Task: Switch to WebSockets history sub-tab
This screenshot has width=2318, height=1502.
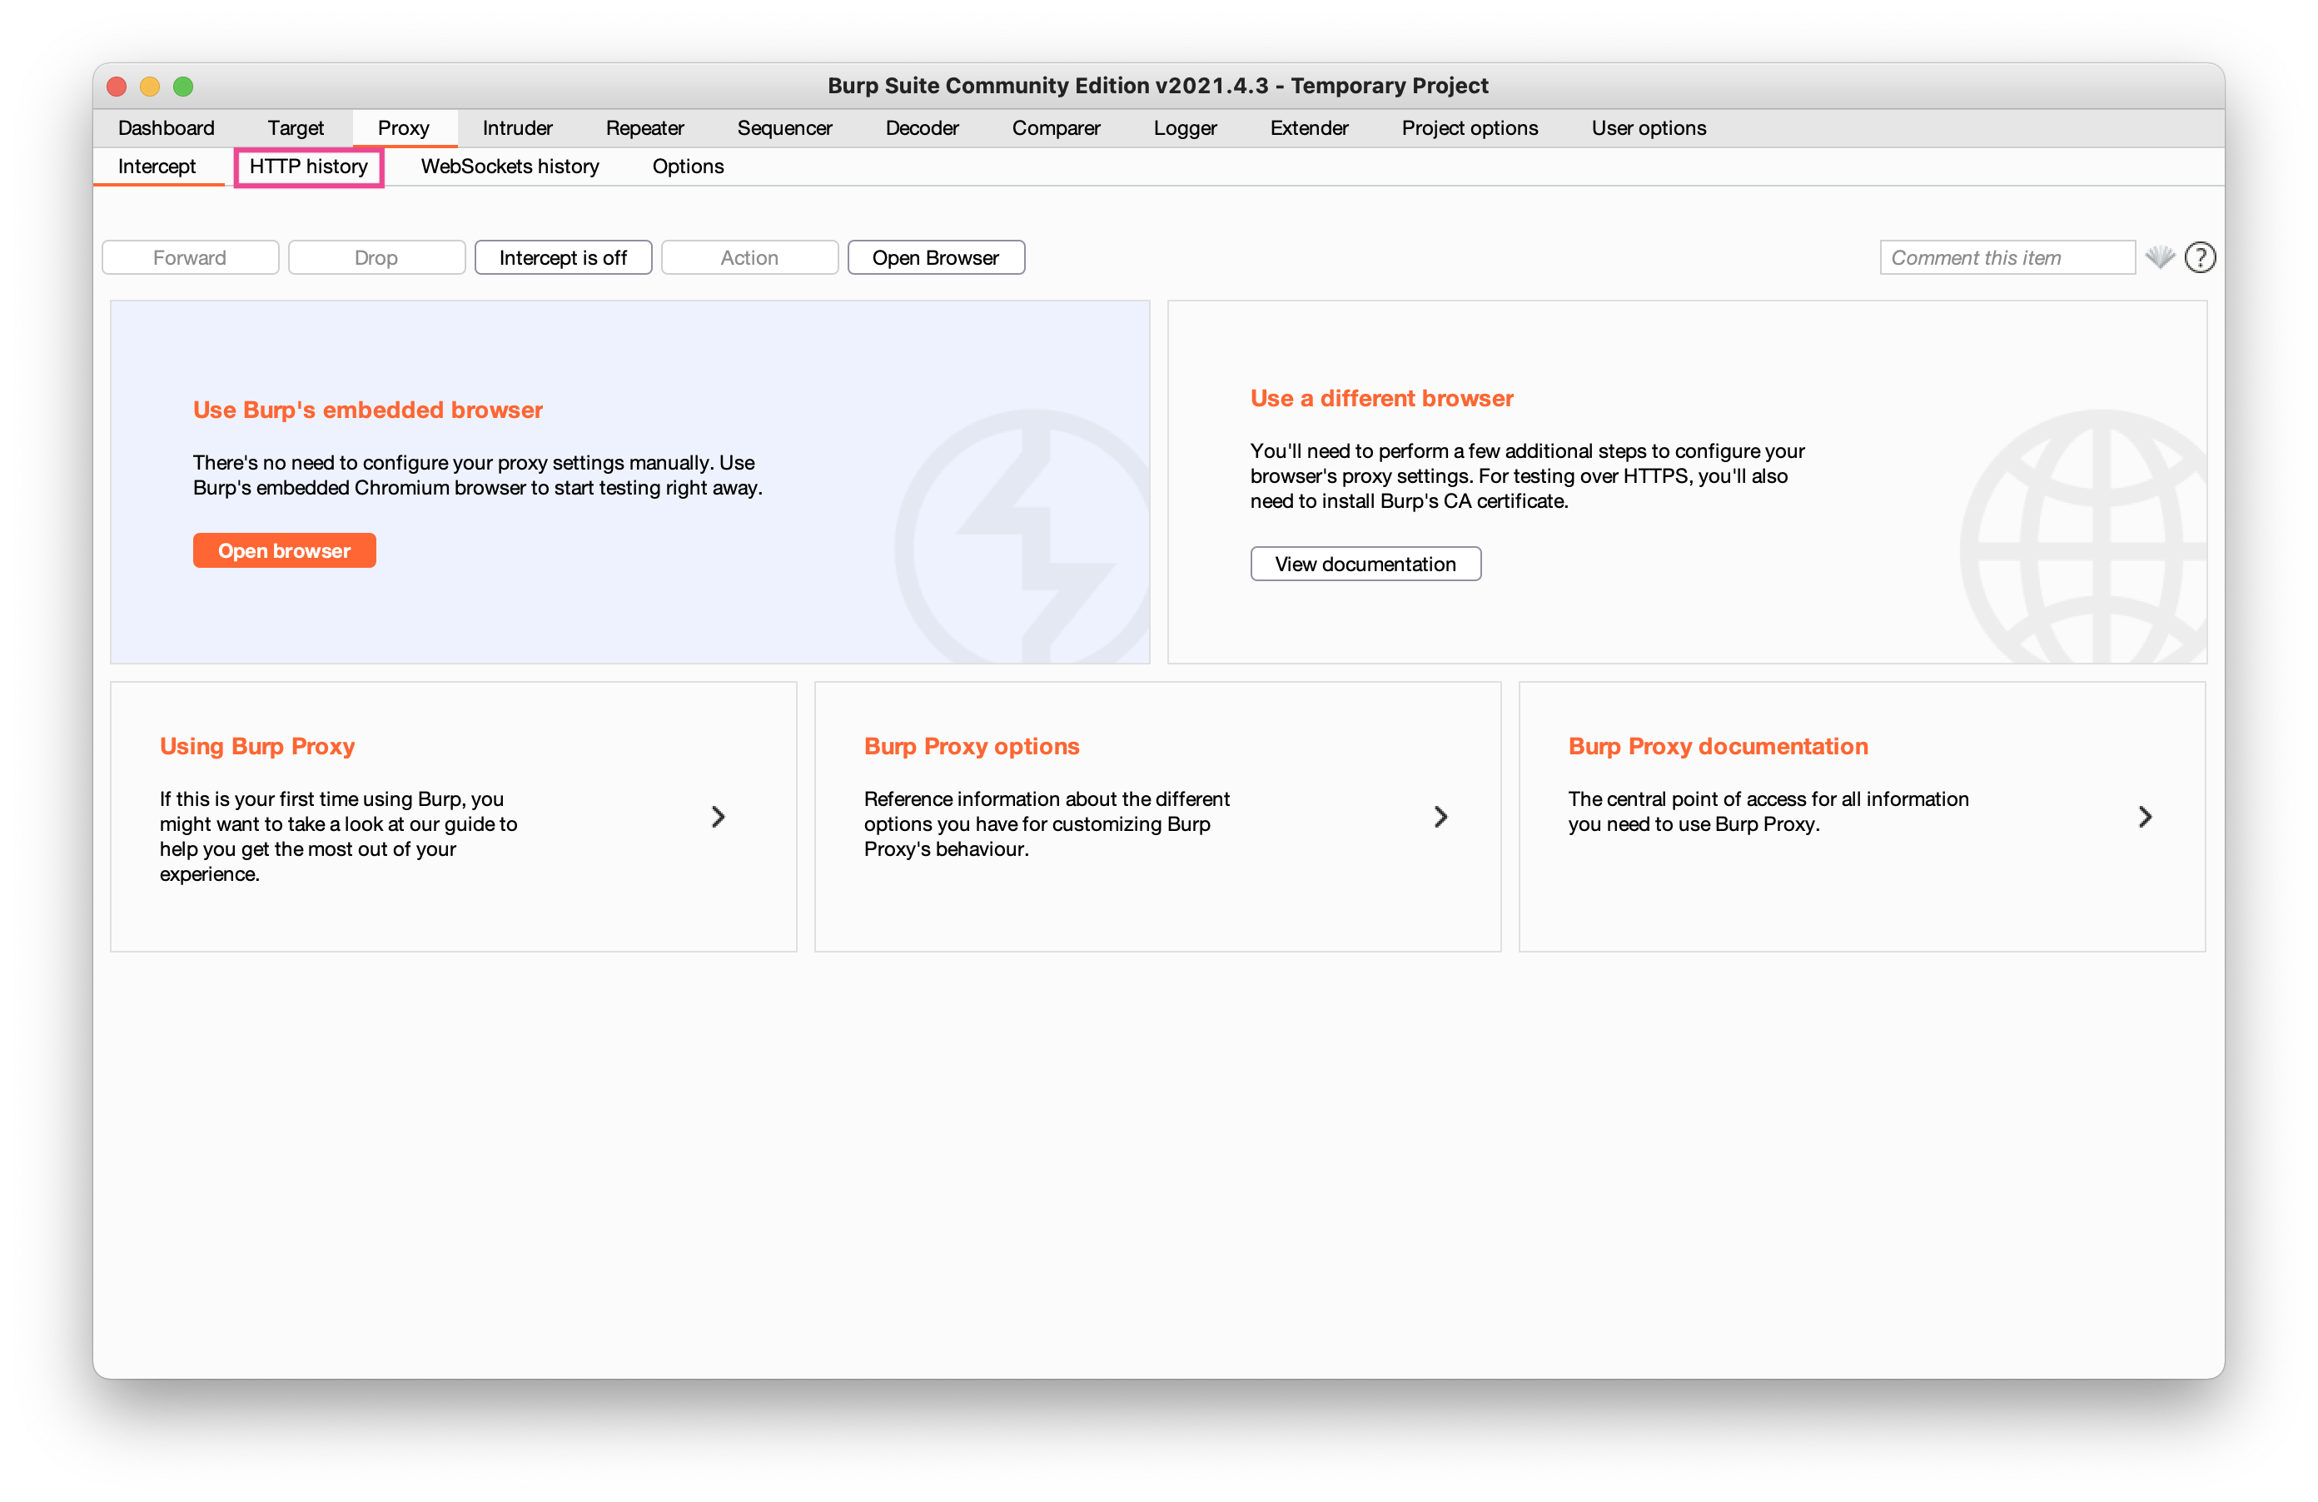Action: [510, 167]
